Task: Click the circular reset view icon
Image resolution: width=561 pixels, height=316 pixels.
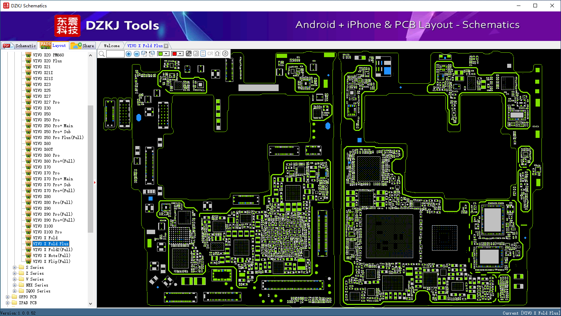Action: pos(225,54)
